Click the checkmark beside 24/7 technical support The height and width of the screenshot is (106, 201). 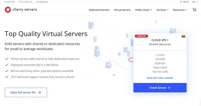[7, 77]
